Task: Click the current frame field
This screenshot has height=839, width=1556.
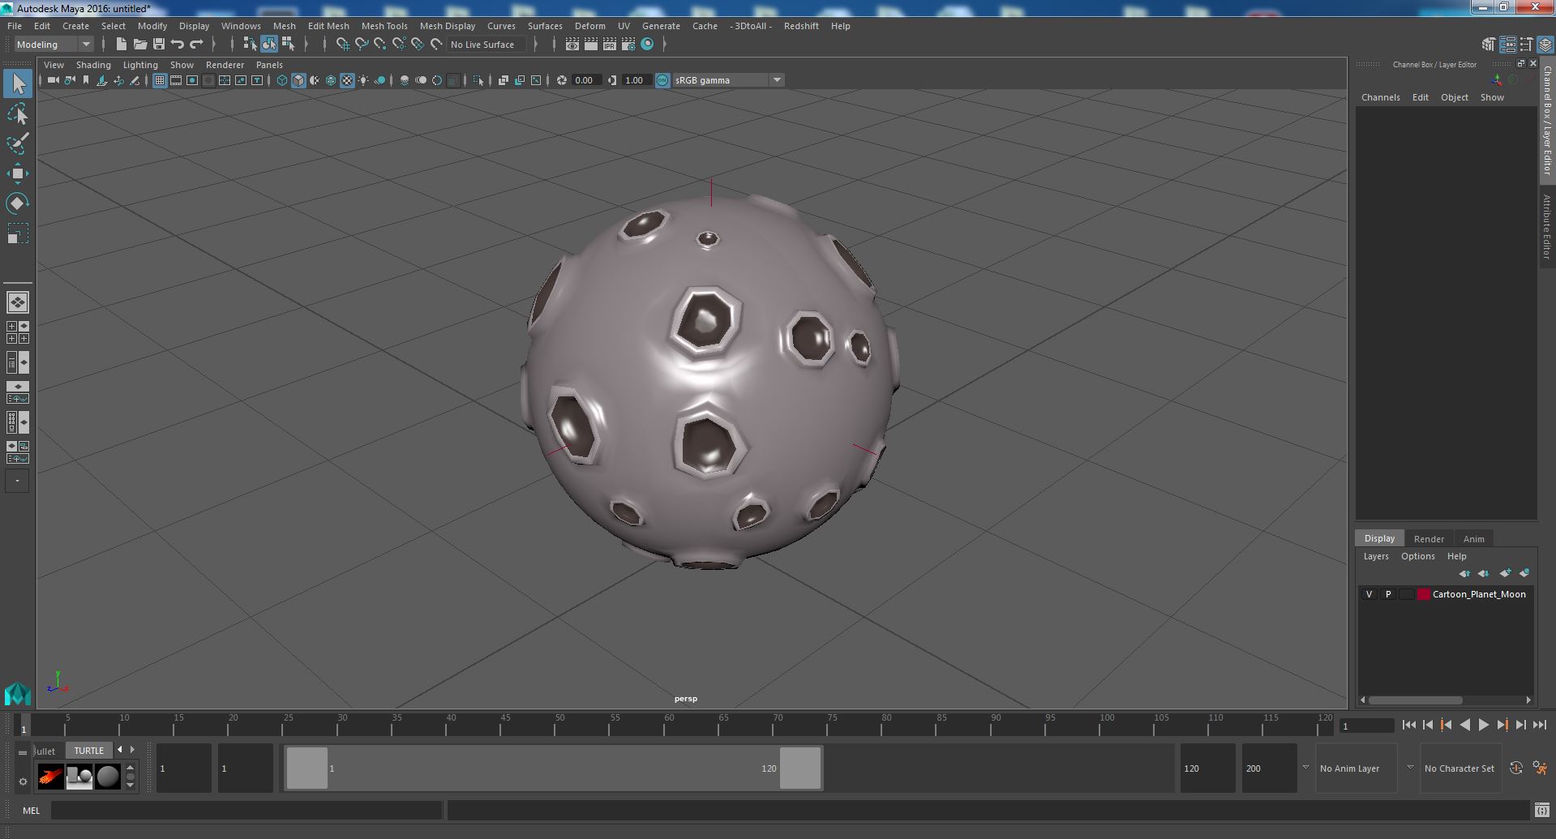Action: tap(1366, 726)
